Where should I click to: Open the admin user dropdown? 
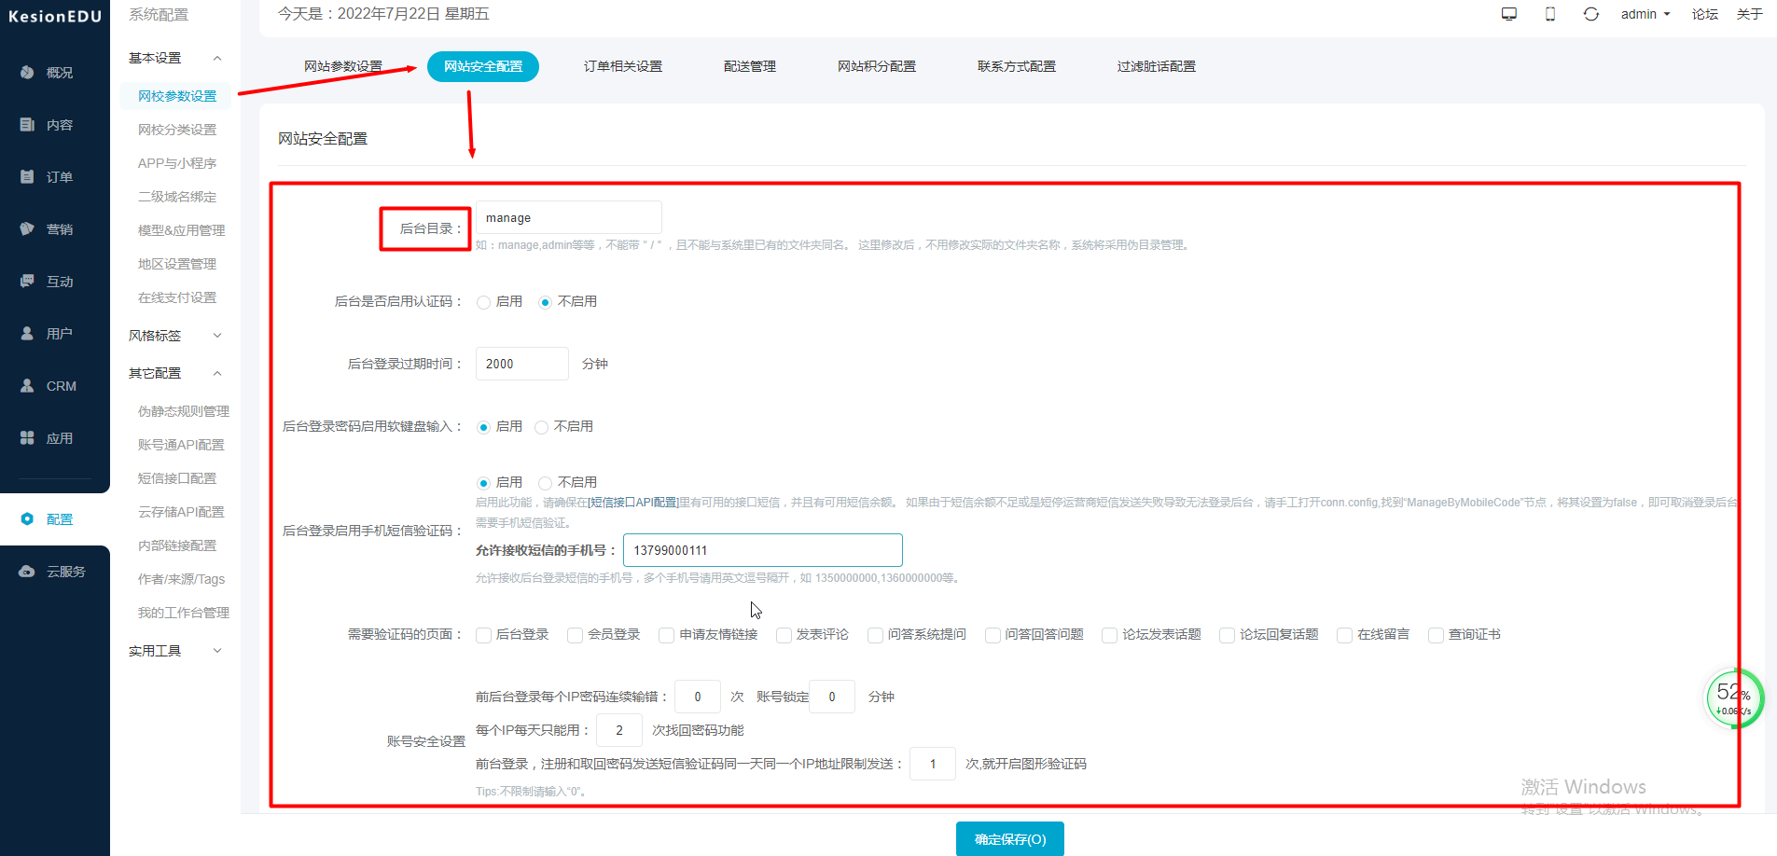1645,14
